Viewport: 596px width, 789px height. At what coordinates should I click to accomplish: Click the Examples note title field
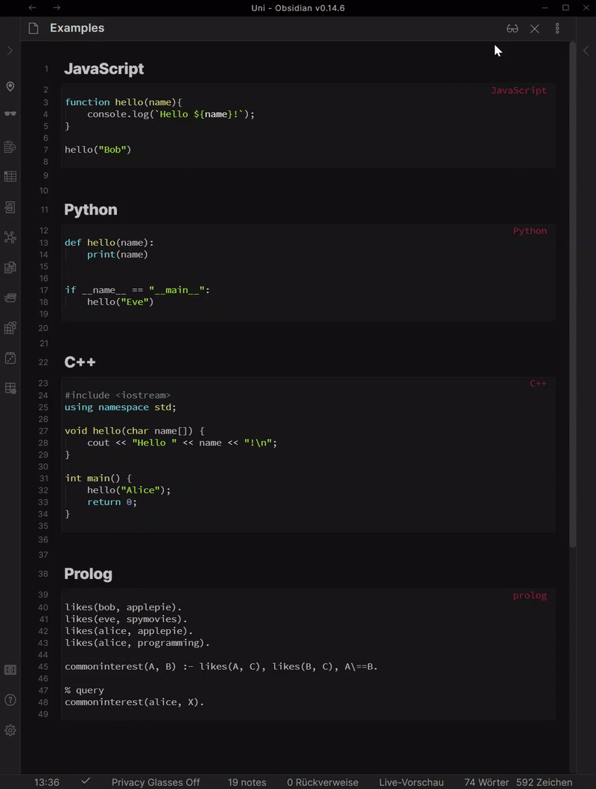click(x=77, y=28)
